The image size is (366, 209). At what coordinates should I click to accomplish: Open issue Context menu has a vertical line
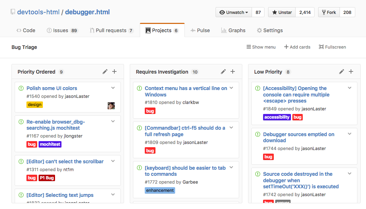[x=186, y=91]
